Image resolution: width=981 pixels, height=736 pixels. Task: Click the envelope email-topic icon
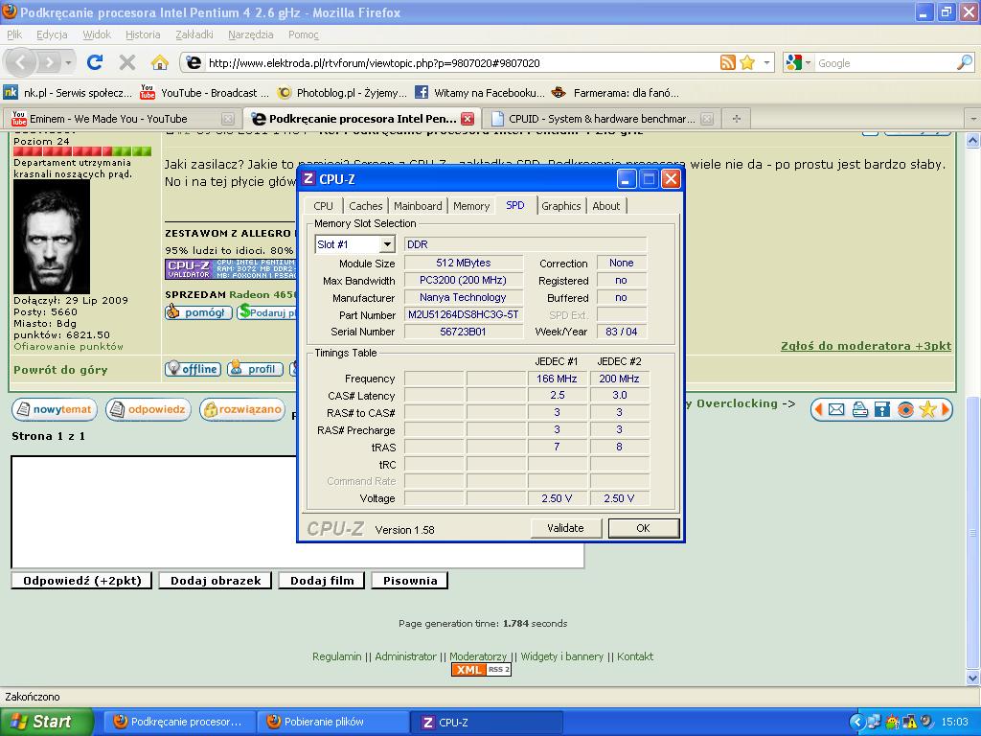coord(836,410)
